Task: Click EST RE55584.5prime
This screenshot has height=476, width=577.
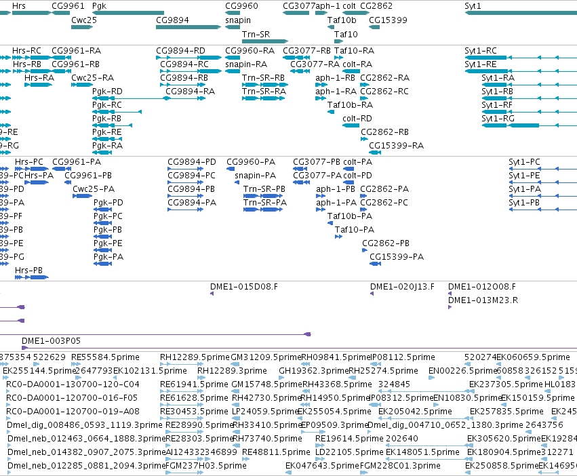Action: click(x=105, y=357)
